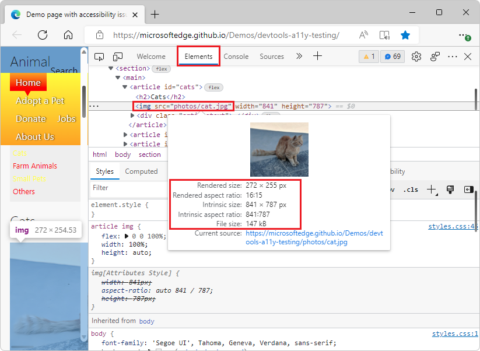Open DevTools settings gear

(416, 56)
